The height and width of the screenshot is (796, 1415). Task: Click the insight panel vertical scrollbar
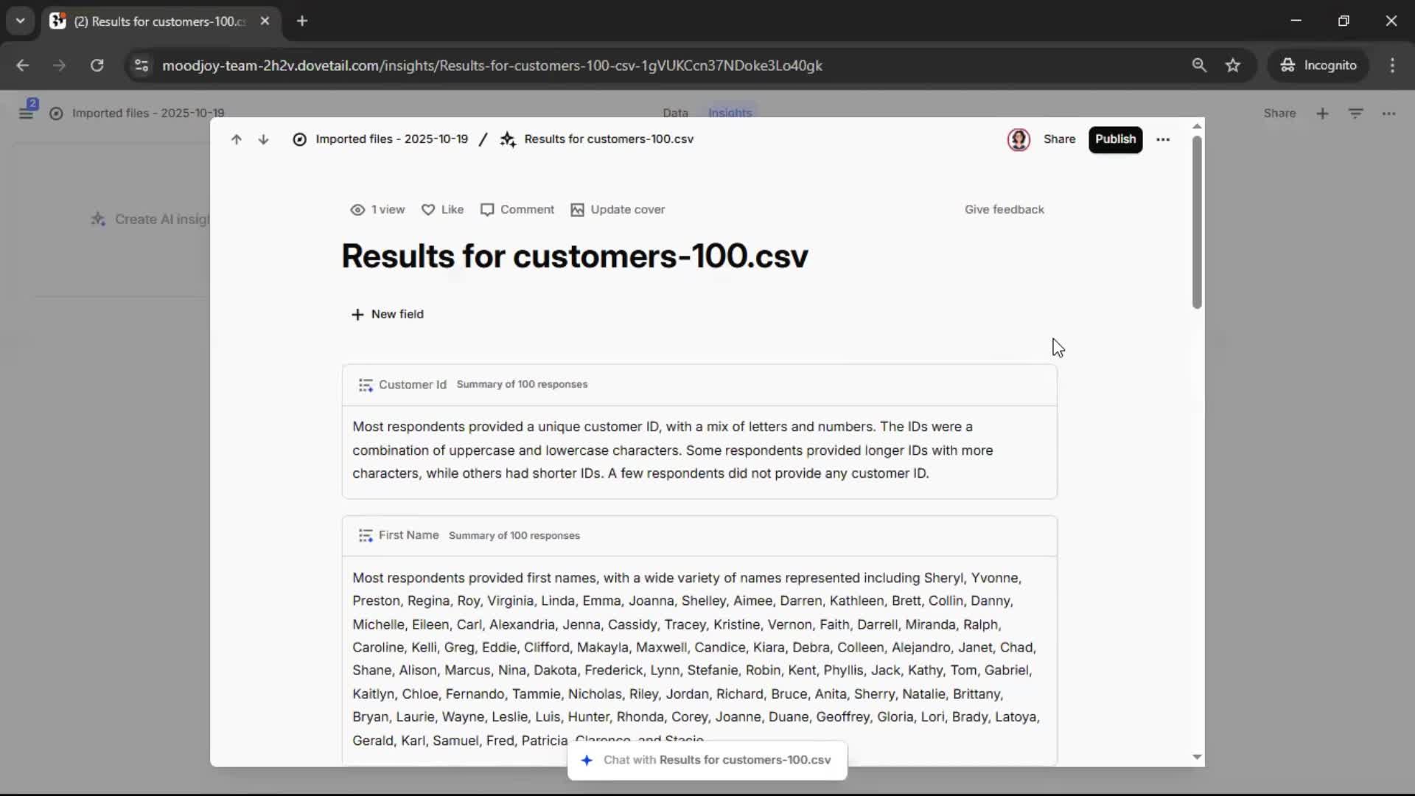coord(1197,221)
